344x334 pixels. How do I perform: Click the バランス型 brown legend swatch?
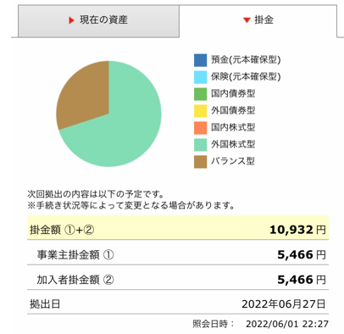click(x=200, y=162)
